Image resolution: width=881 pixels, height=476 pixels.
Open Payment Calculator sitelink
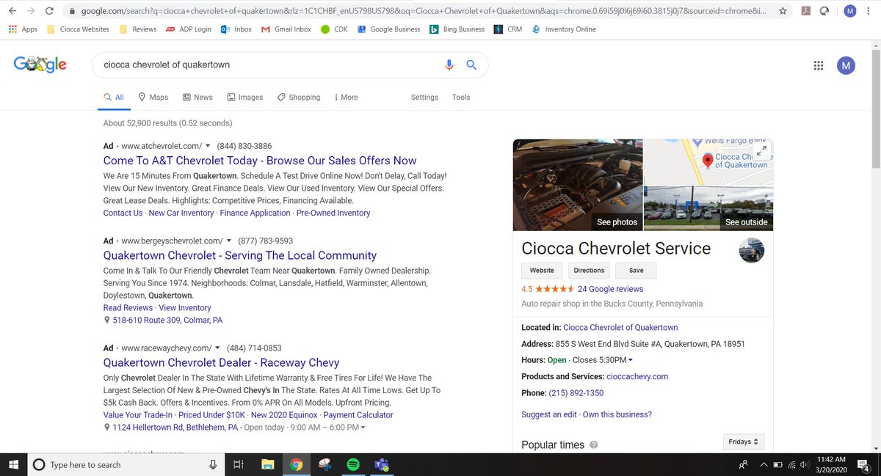click(x=358, y=414)
